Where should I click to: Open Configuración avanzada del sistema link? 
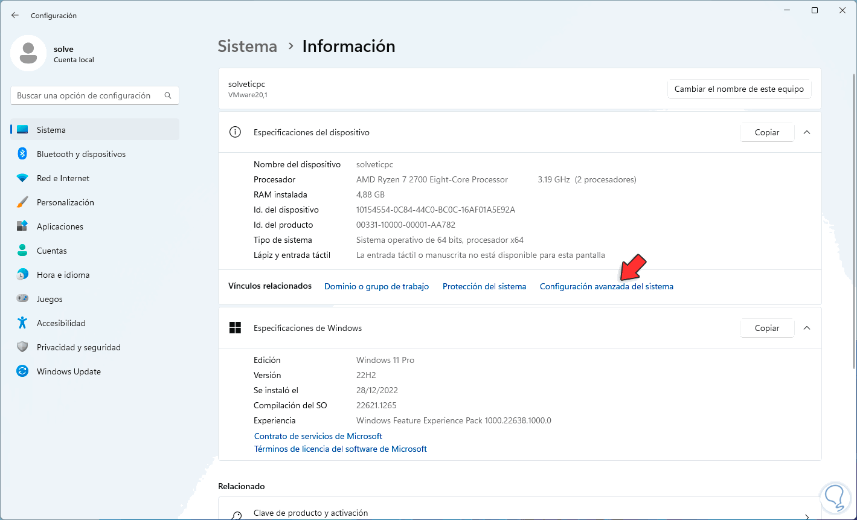(606, 286)
